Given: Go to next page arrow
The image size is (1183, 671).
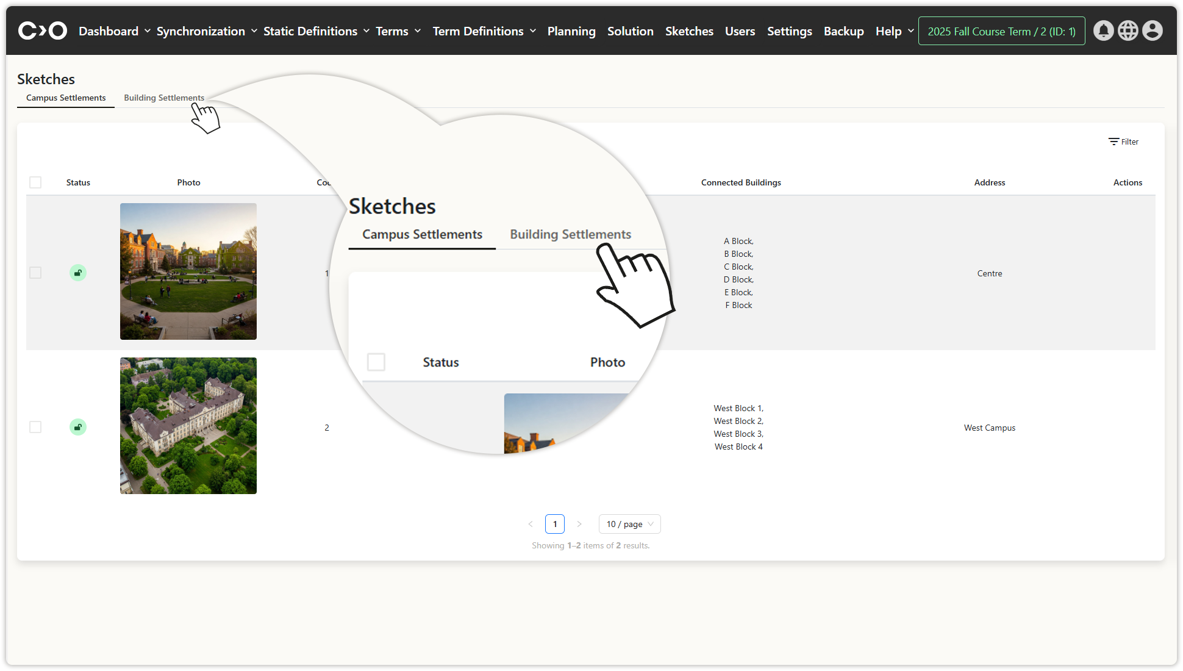Looking at the screenshot, I should pyautogui.click(x=579, y=524).
